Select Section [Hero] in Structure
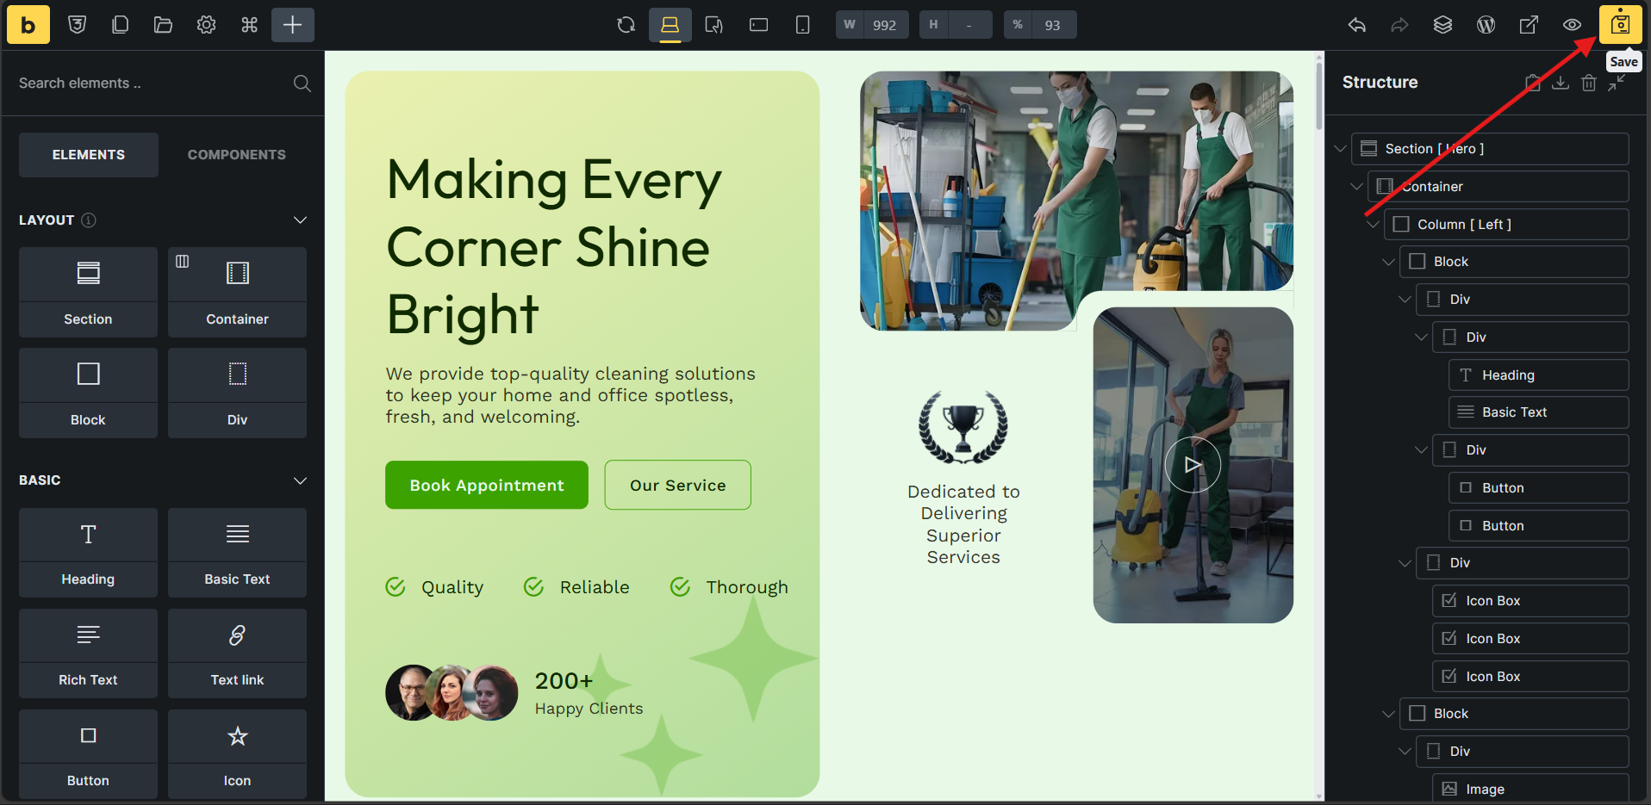This screenshot has height=805, width=1651. pos(1490,149)
